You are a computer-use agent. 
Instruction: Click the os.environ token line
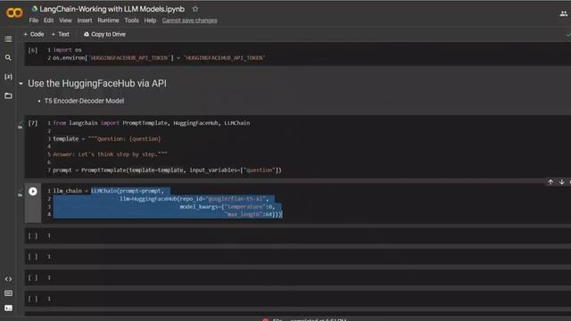(159, 58)
